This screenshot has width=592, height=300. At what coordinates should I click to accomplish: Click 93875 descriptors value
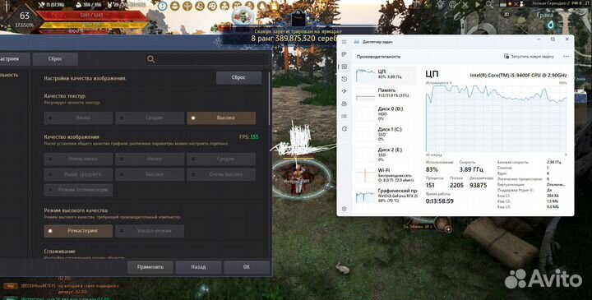tap(478, 185)
